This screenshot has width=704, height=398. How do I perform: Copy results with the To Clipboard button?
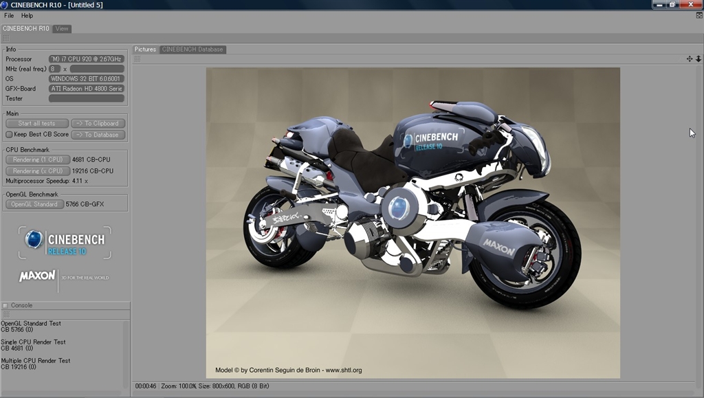pos(98,124)
